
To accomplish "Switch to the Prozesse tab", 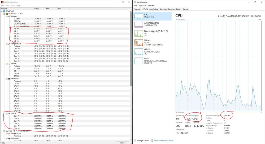I will pyautogui.click(x=137, y=9).
